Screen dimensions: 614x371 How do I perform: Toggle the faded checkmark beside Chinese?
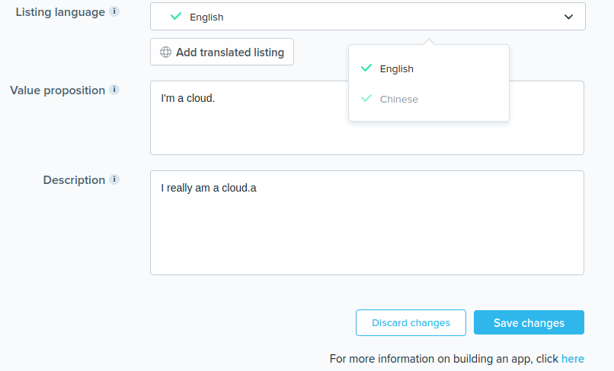366,99
